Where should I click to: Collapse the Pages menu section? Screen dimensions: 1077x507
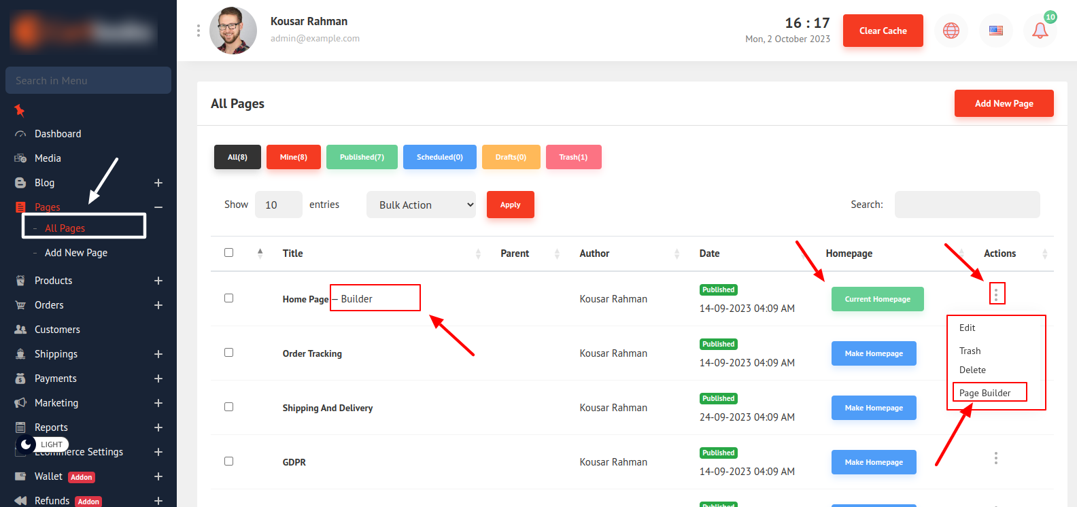click(158, 207)
